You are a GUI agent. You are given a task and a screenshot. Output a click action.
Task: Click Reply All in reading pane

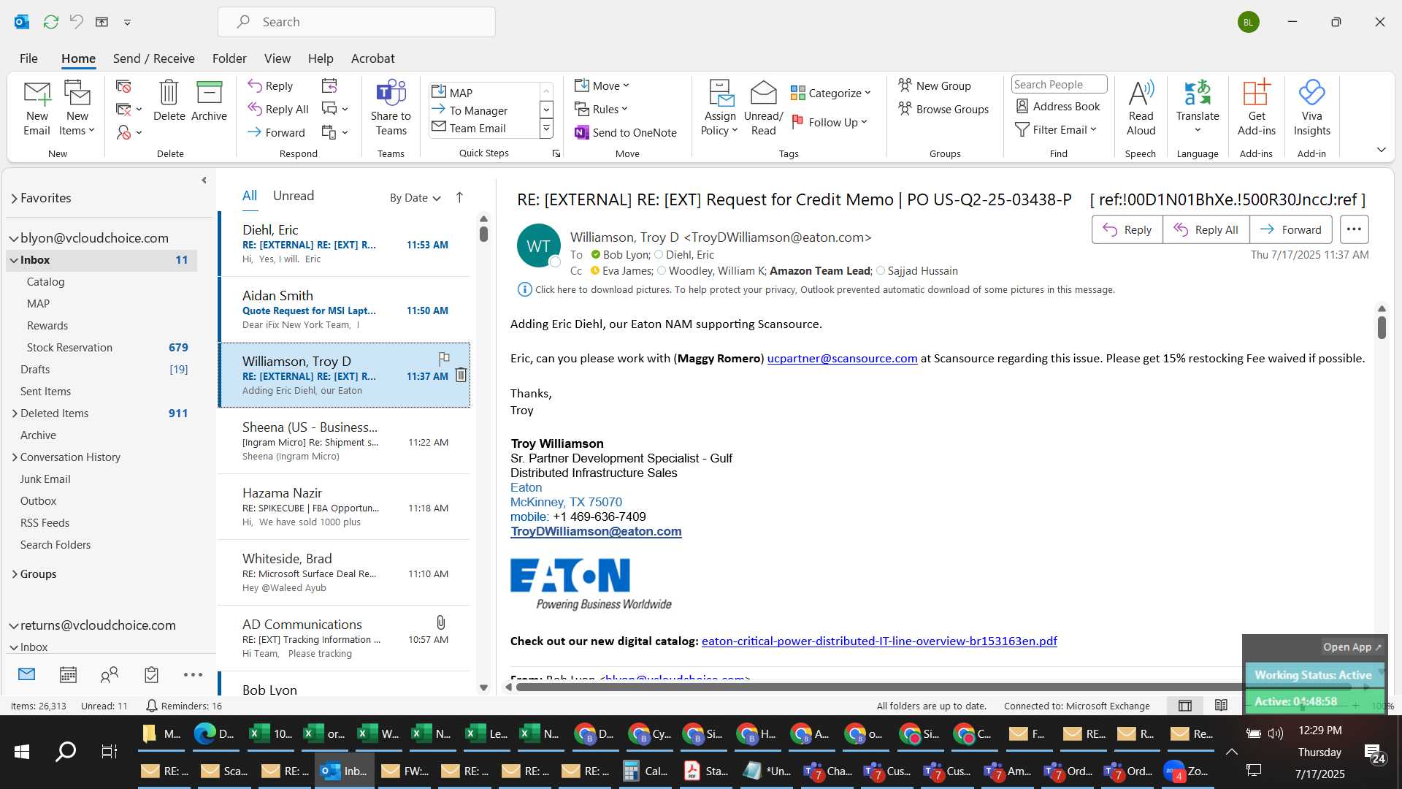click(1206, 229)
